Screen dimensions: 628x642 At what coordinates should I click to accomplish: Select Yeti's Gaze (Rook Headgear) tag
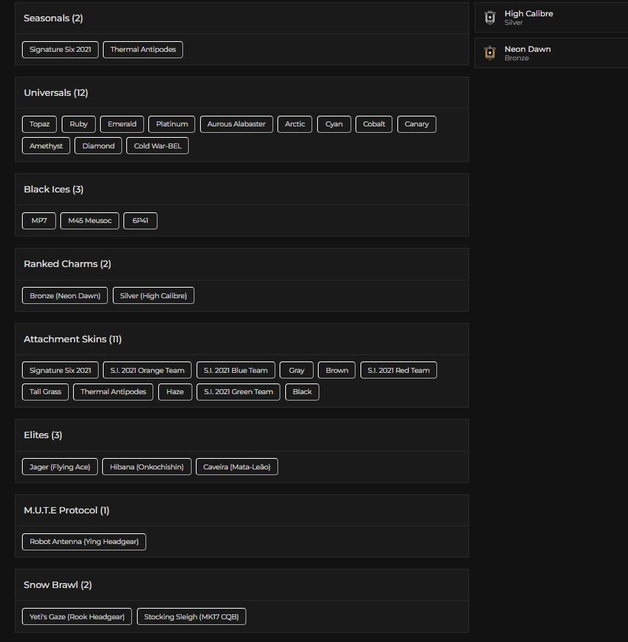pos(77,617)
